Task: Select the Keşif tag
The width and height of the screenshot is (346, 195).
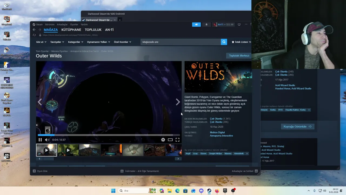Action: click(188, 154)
